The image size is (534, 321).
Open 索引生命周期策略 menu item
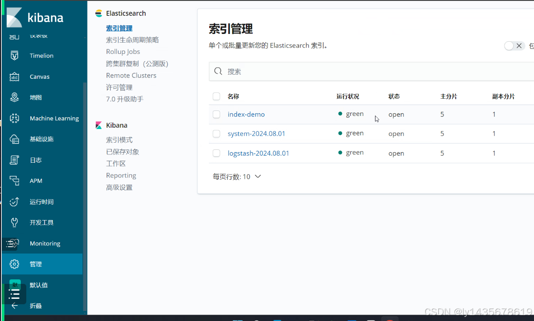[132, 40]
